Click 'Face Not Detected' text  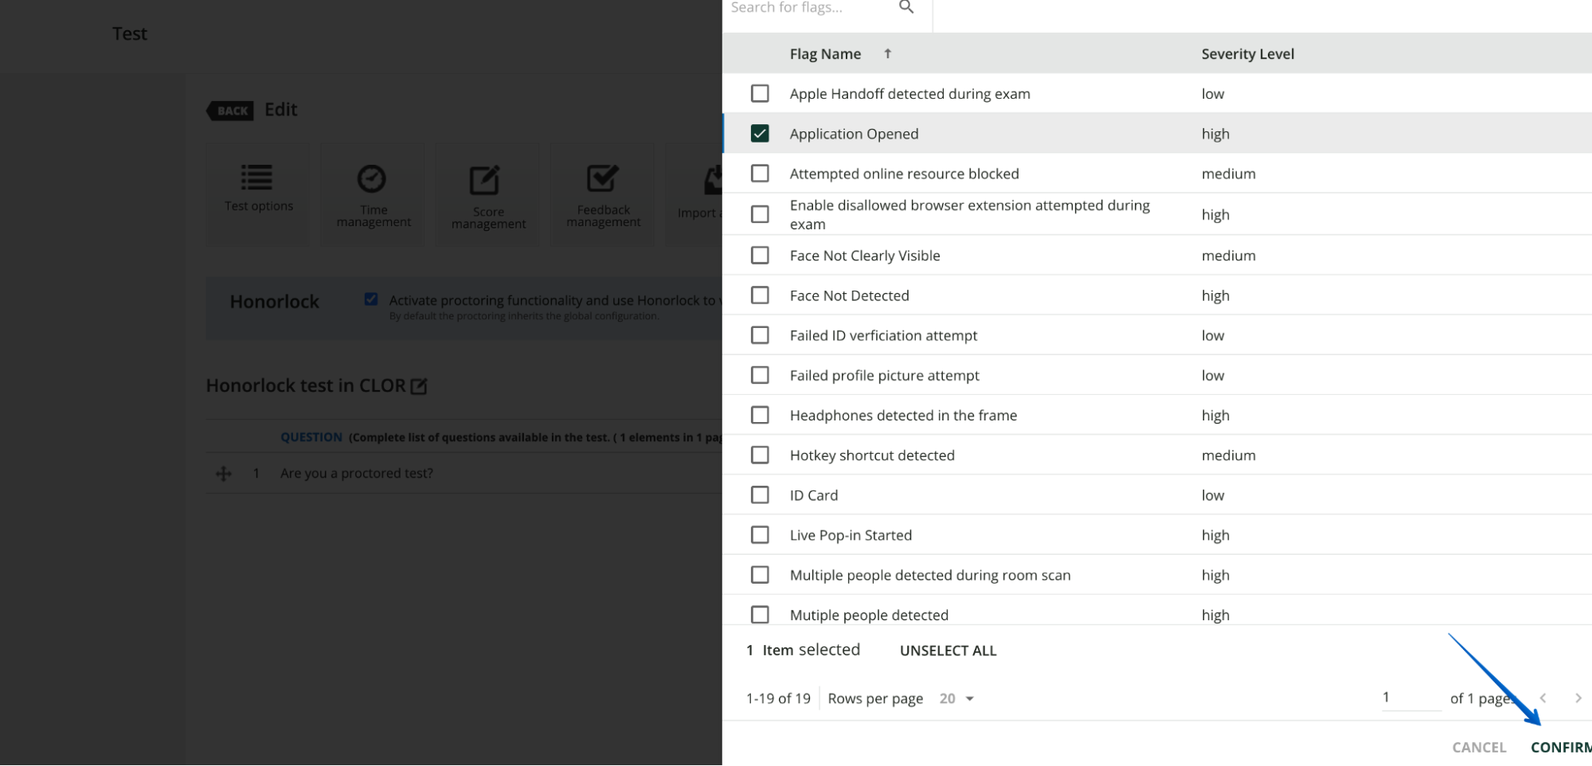[x=849, y=295]
